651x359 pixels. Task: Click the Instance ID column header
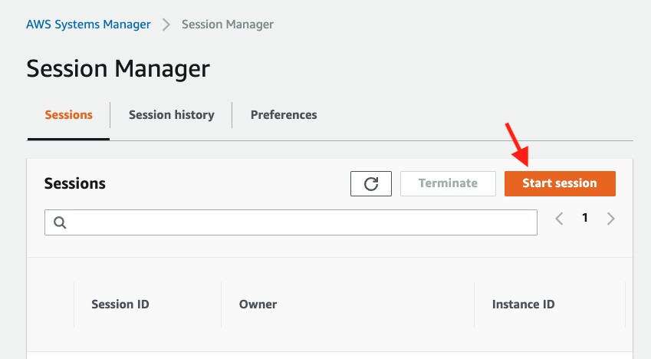click(x=523, y=305)
